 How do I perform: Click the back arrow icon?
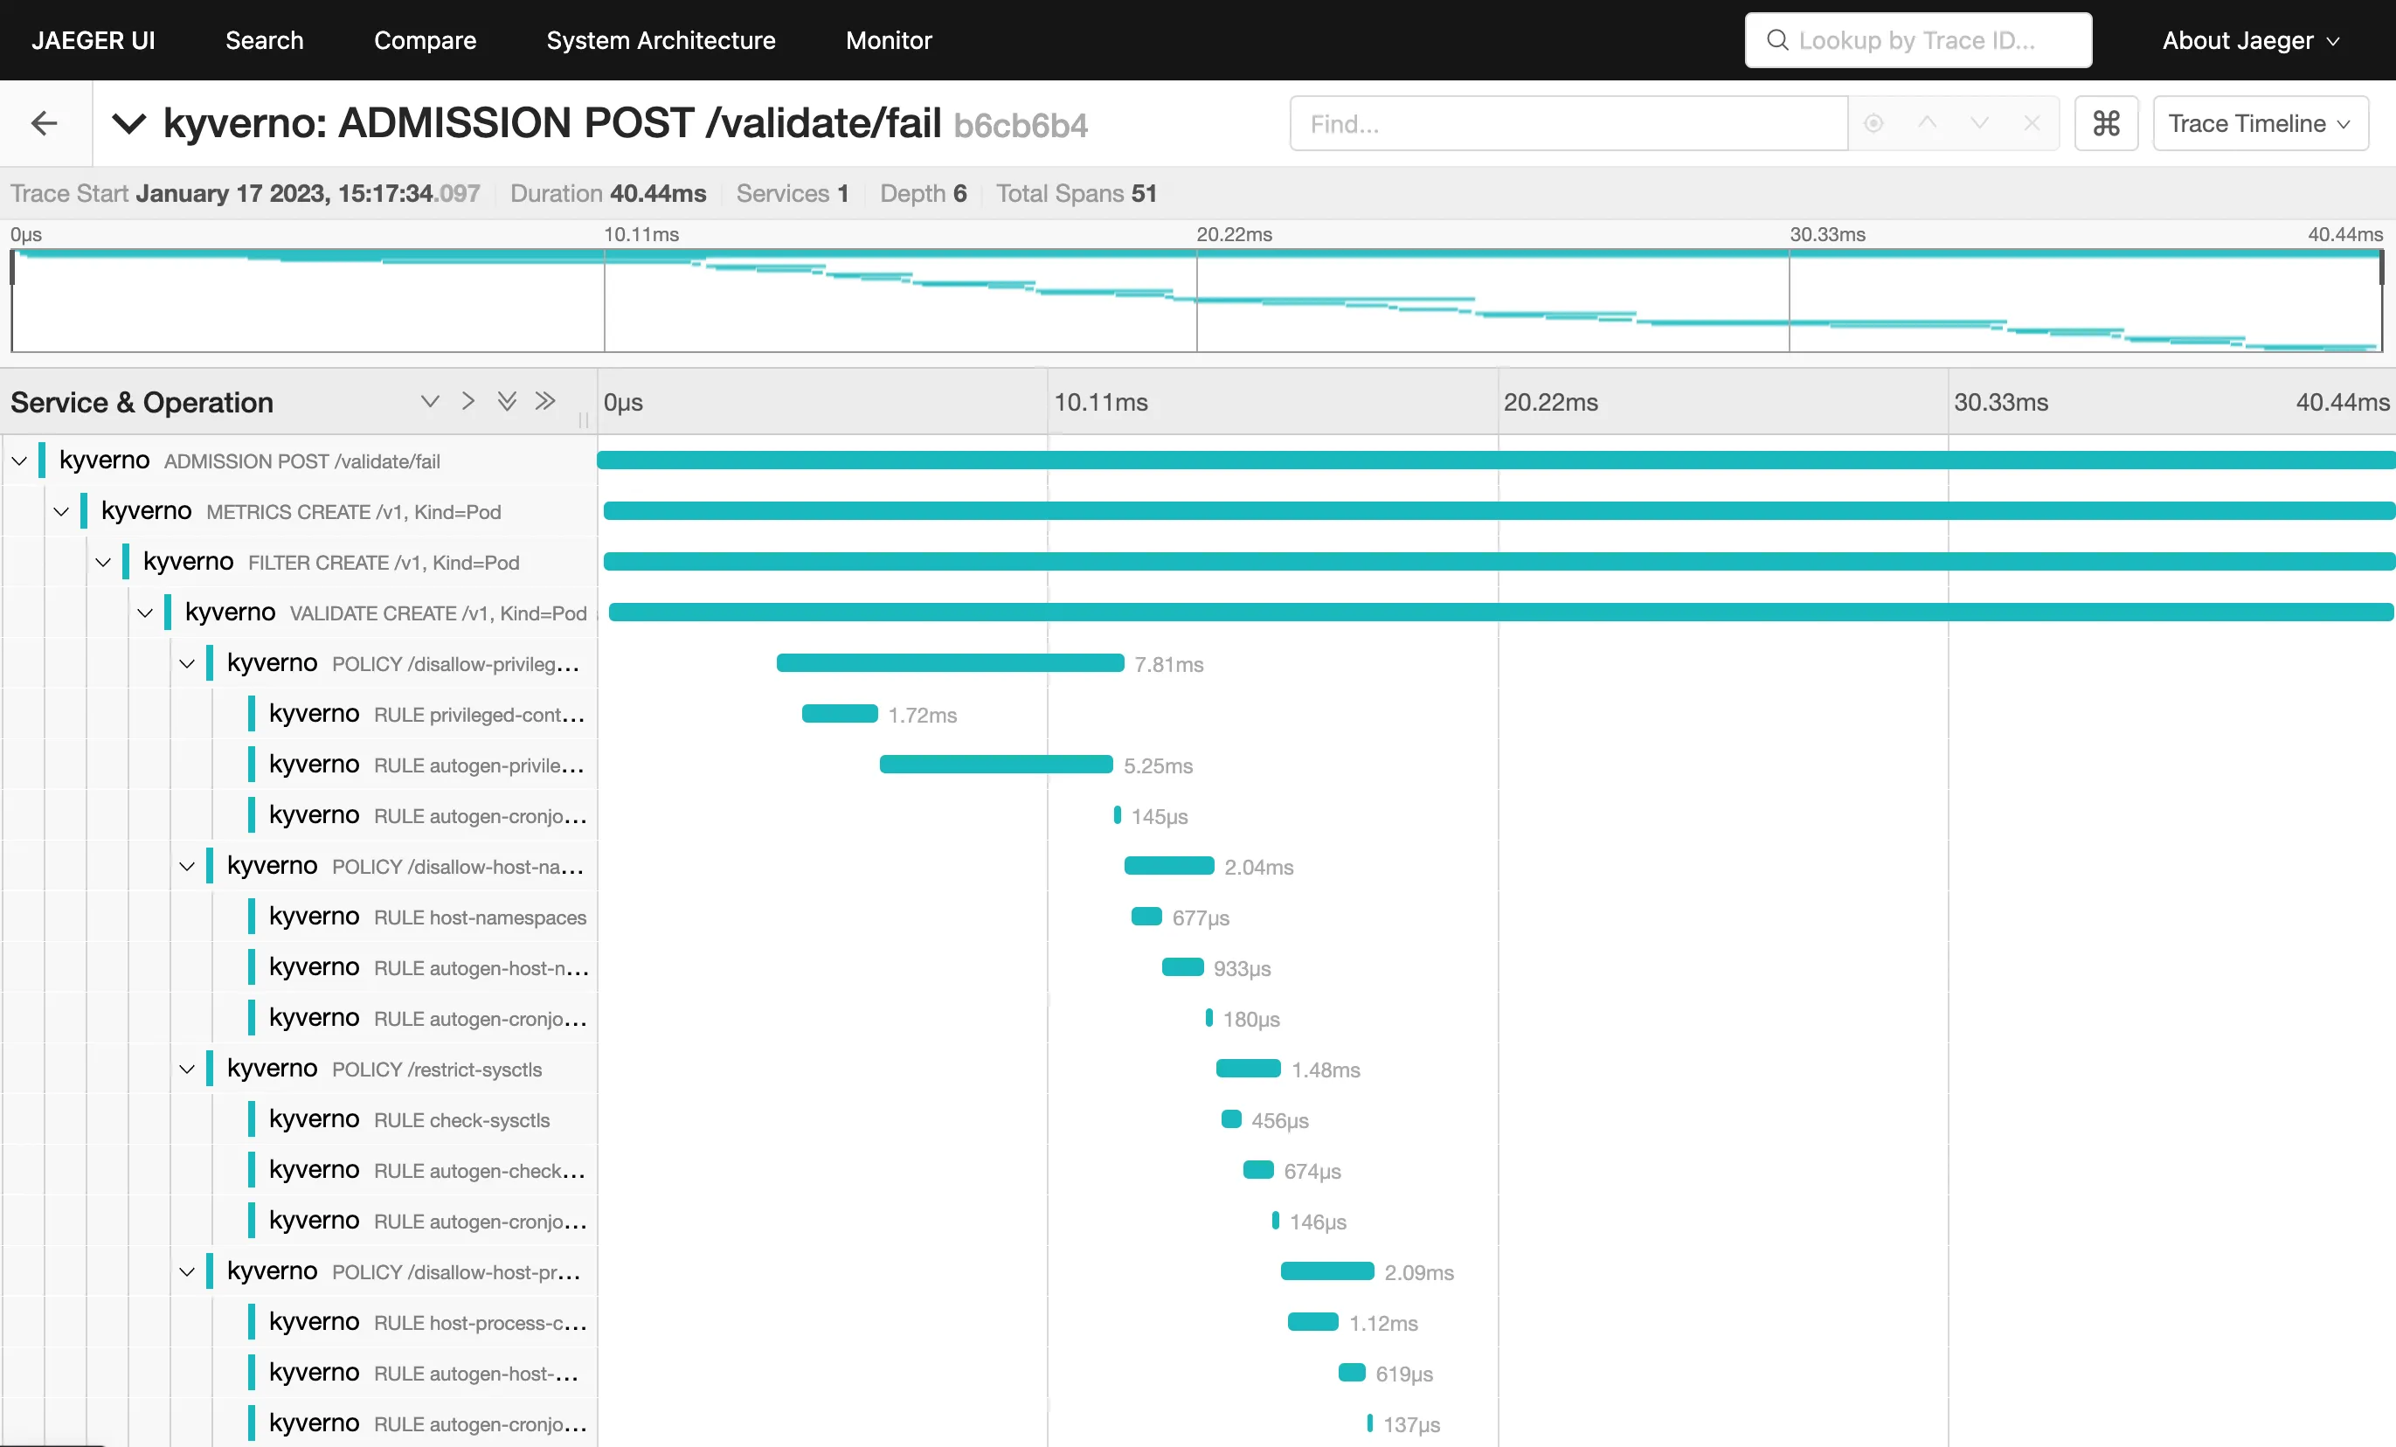click(44, 123)
